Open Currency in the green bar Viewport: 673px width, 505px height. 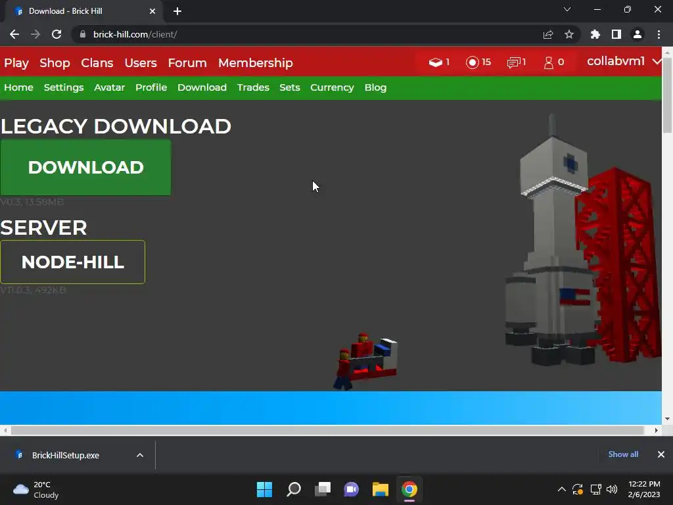[332, 87]
